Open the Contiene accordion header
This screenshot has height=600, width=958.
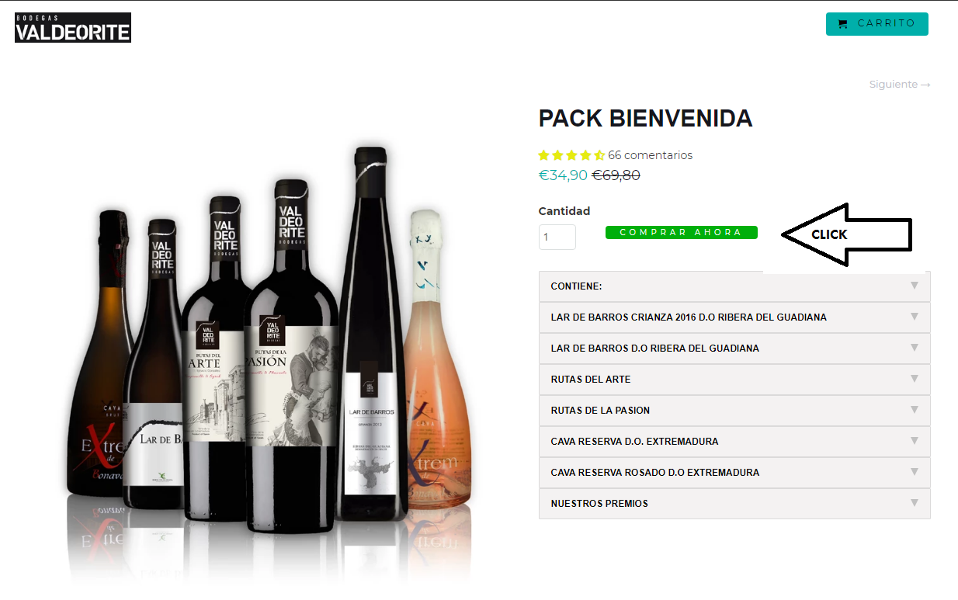click(x=734, y=286)
